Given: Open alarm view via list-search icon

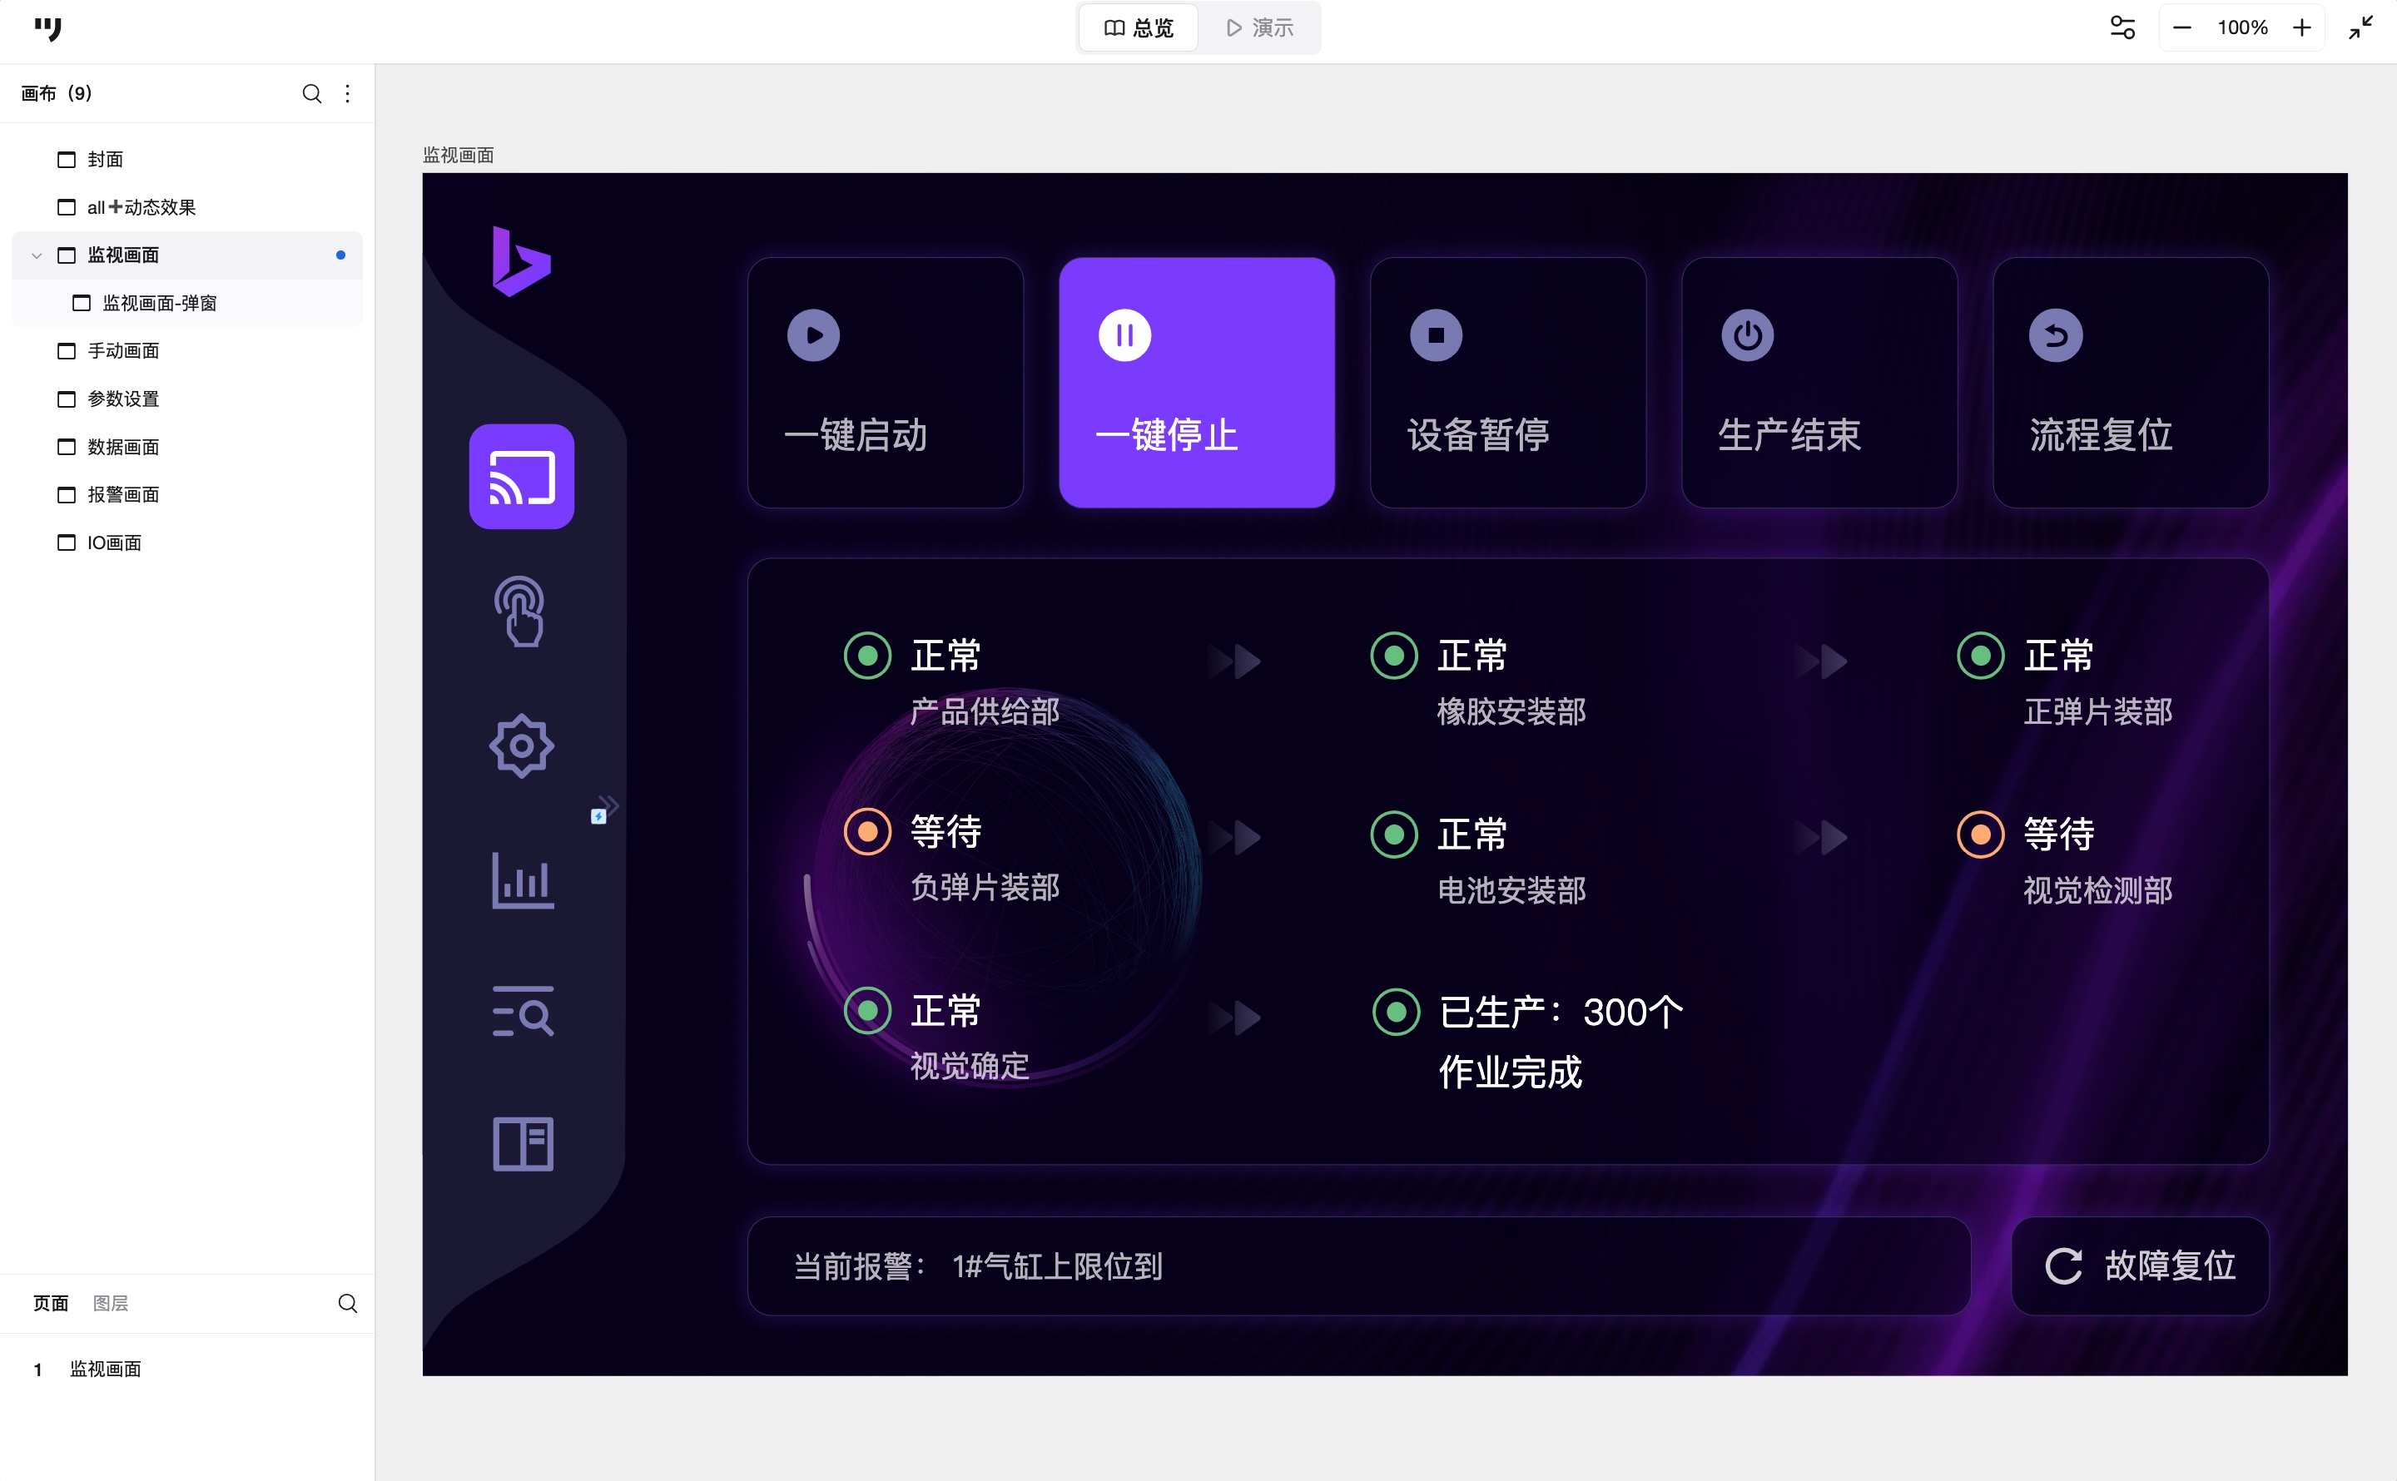Looking at the screenshot, I should click(522, 1011).
